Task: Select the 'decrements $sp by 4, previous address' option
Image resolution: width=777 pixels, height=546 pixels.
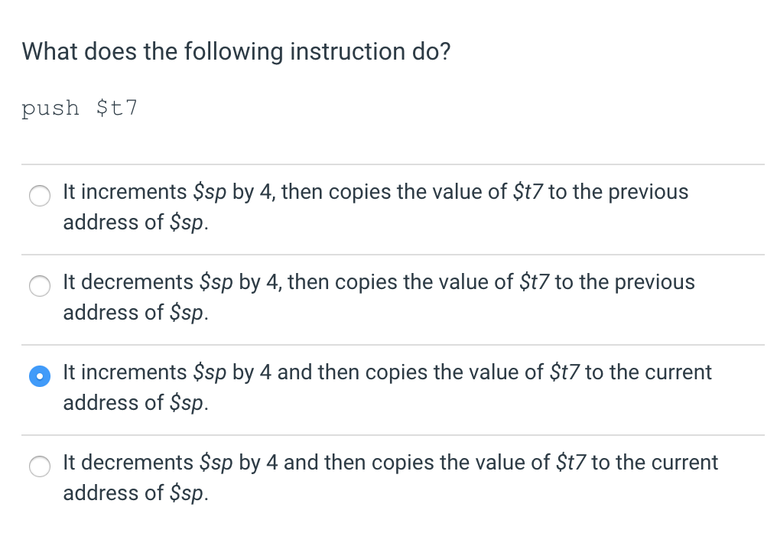Action: [40, 286]
